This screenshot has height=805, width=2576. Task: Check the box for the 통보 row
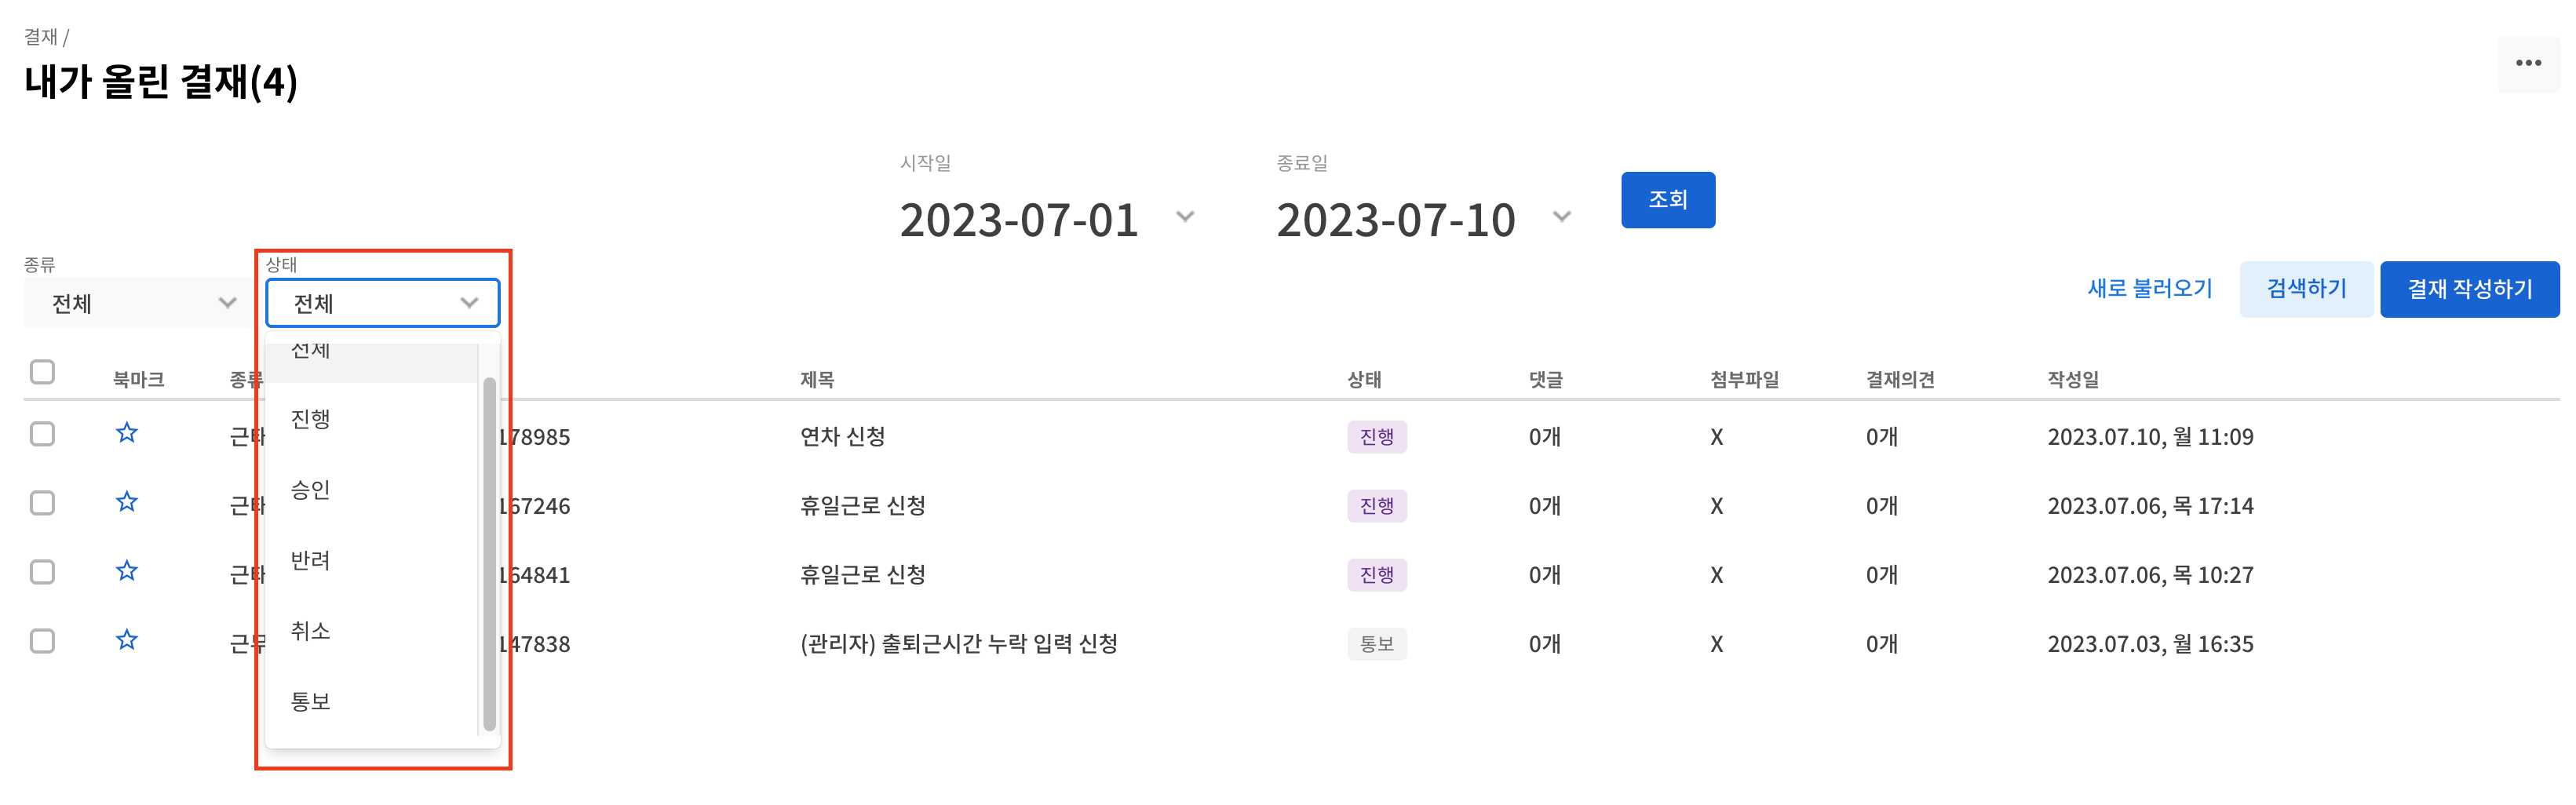tap(42, 641)
